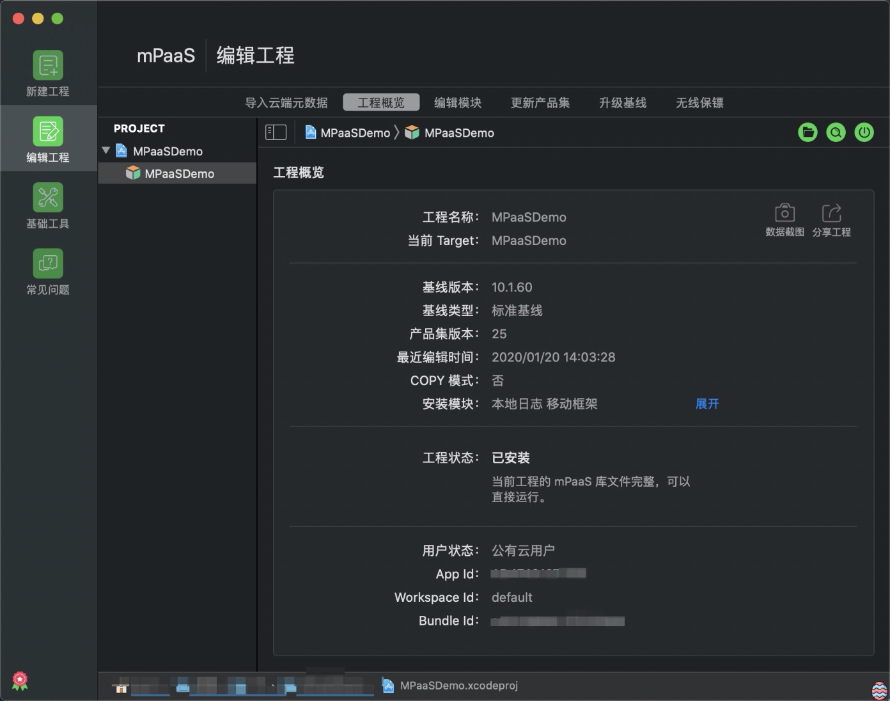Click the badge icon at bottom left corner
Screen dimensions: 890x701
click(x=19, y=681)
